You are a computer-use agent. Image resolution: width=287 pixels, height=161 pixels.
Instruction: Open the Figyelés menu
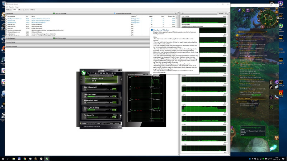tap(11, 7)
